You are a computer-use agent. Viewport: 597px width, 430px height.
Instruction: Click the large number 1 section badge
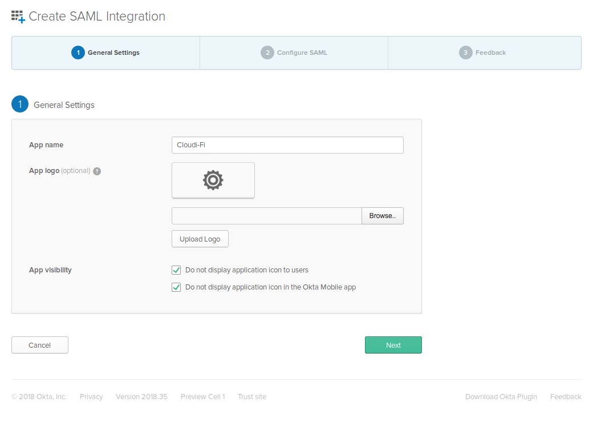[20, 104]
